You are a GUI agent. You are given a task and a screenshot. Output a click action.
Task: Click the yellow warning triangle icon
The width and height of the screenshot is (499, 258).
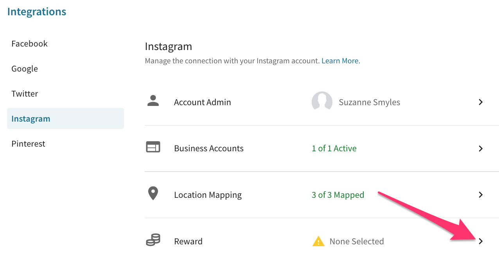pyautogui.click(x=318, y=241)
